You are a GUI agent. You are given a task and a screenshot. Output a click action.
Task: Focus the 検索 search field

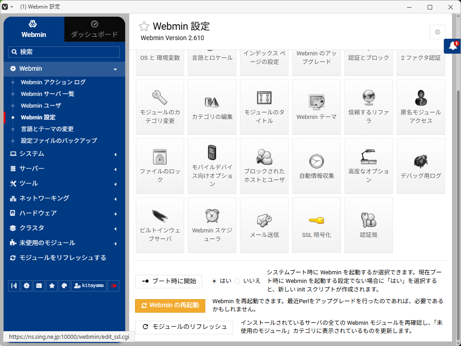(x=64, y=52)
